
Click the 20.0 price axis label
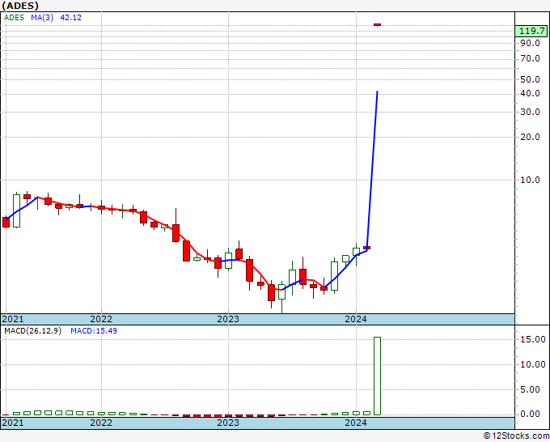(x=530, y=138)
